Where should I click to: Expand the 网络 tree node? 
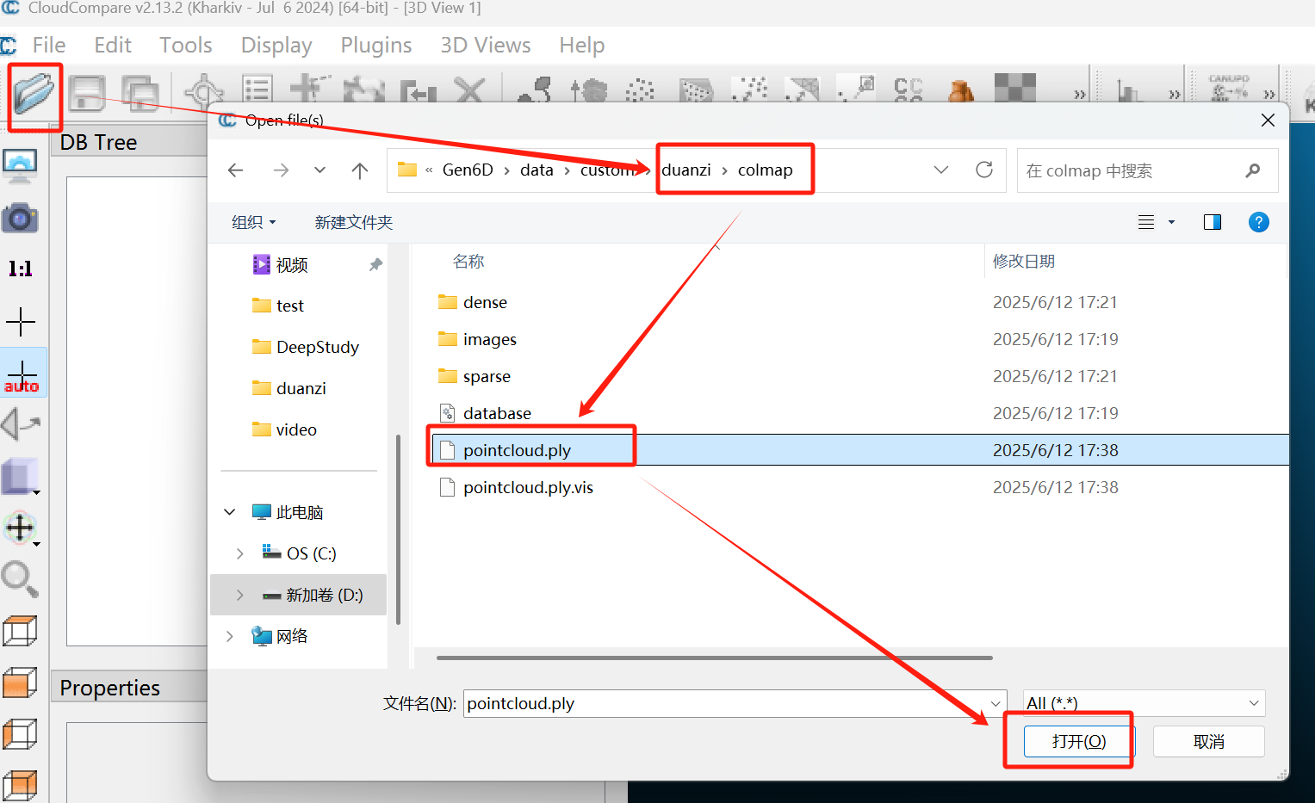click(x=230, y=636)
